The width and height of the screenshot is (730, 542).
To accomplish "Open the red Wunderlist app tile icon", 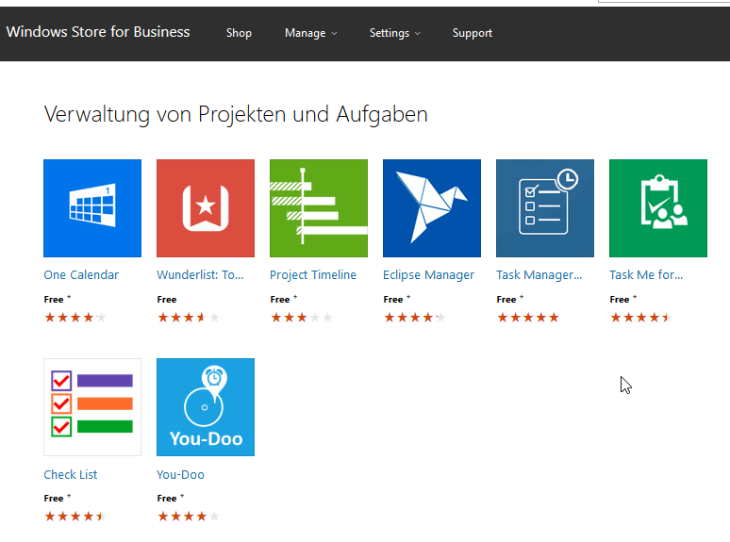I will click(206, 208).
